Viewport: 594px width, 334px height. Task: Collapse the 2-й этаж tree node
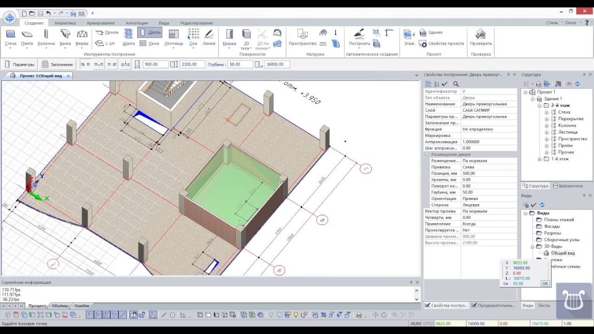click(540, 106)
